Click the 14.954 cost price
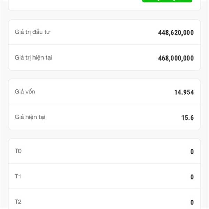The width and height of the screenshot is (209, 209). click(x=184, y=92)
